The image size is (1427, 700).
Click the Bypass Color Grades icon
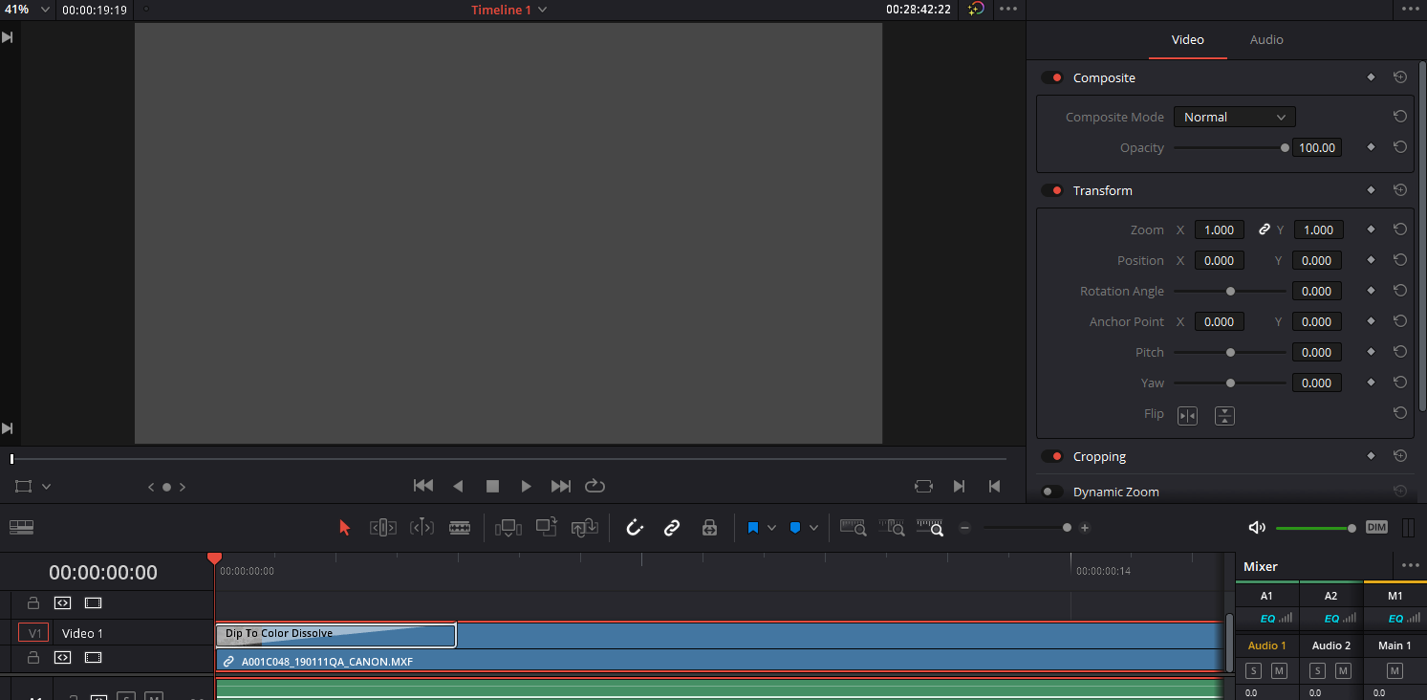[975, 9]
